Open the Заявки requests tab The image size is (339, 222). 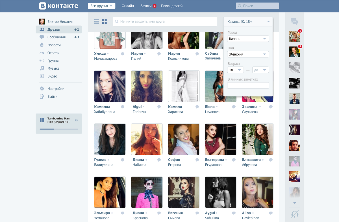click(x=148, y=6)
